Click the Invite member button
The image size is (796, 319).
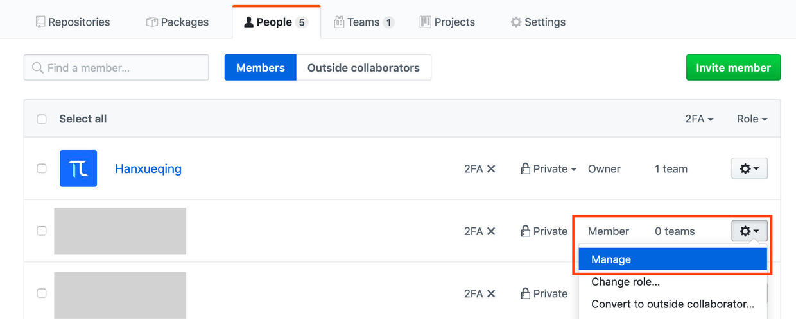click(x=733, y=68)
